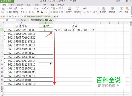132x96 pixels.
Task: Toggle underline formatting
Action: (x=26, y=12)
